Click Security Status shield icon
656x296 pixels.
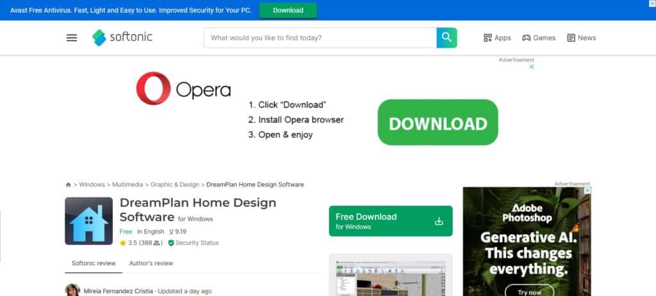(x=170, y=243)
